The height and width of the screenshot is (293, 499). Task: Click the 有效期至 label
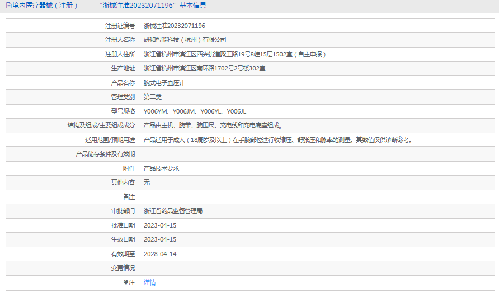point(123,254)
